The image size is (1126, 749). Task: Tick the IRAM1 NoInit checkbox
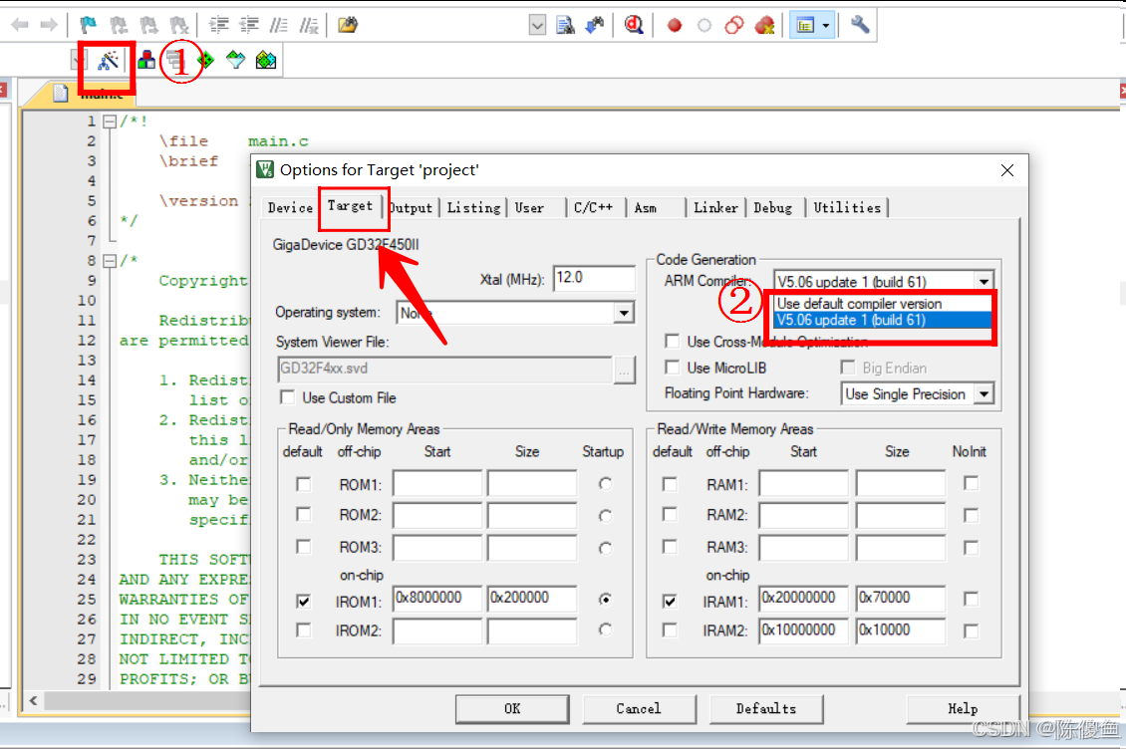click(x=971, y=599)
